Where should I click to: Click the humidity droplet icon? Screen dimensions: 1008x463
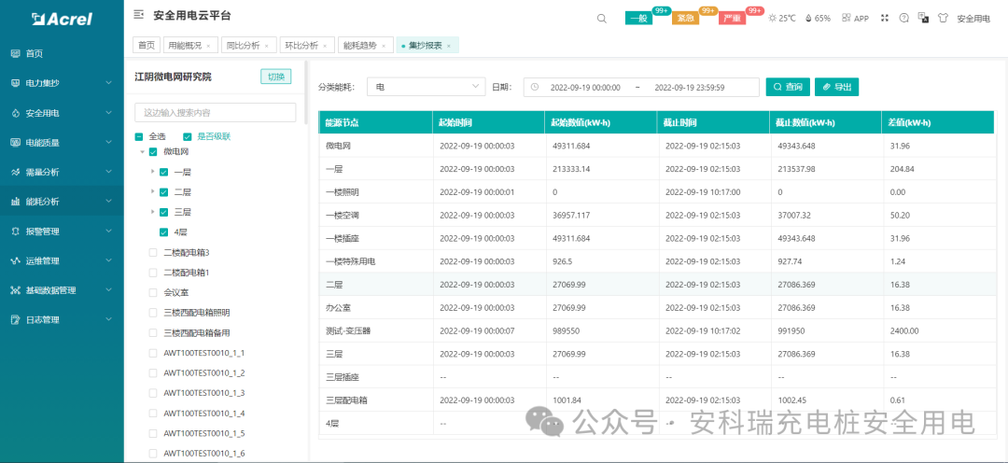click(x=808, y=18)
